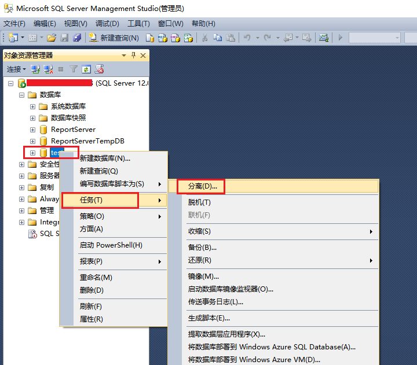Image resolution: width=417 pixels, height=365 pixels.
Task: Click the 新建查询(N) toolbar button
Action: click(x=114, y=38)
